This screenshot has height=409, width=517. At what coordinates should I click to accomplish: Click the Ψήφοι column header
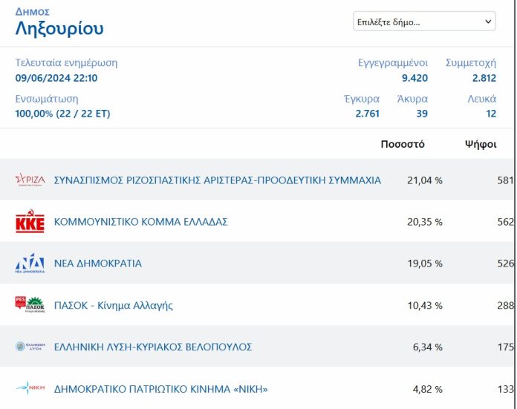coord(481,144)
